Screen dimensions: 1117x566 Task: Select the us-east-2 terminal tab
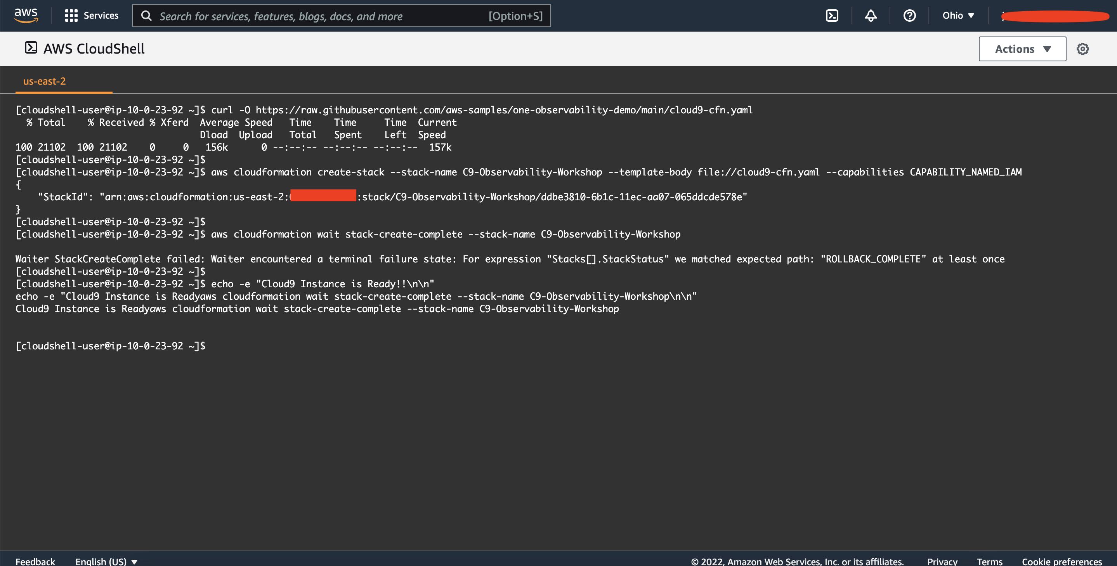[45, 81]
